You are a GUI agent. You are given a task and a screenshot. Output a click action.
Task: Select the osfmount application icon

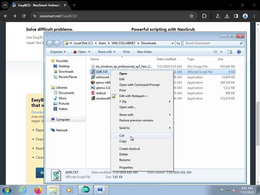coord(93,77)
